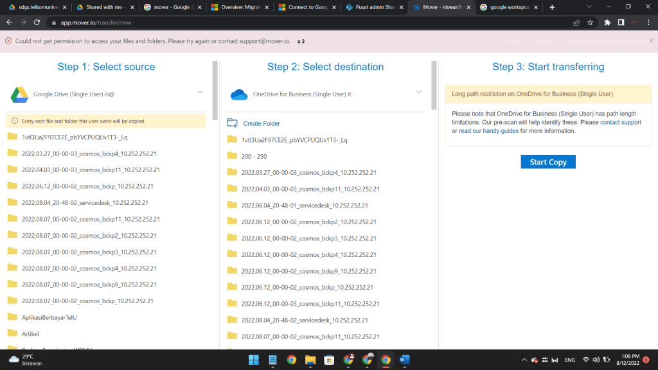Viewport: 658px width, 370px height.
Task: Click the info icon in the source notice
Action: 15,121
